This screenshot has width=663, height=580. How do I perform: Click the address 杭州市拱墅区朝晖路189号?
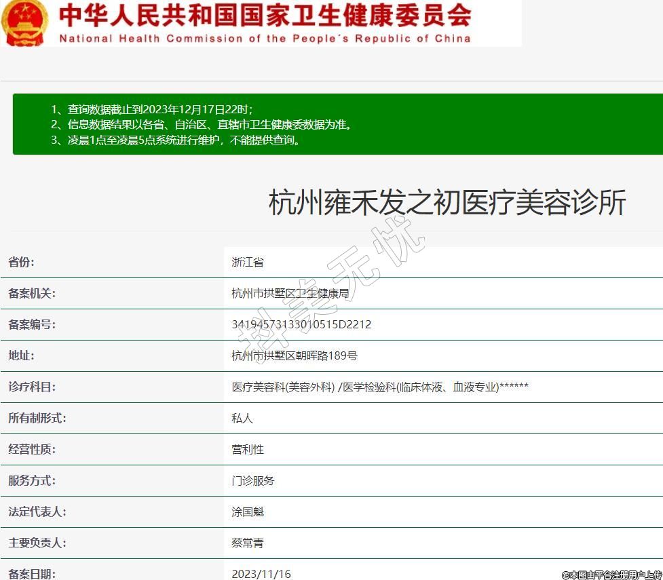click(294, 355)
